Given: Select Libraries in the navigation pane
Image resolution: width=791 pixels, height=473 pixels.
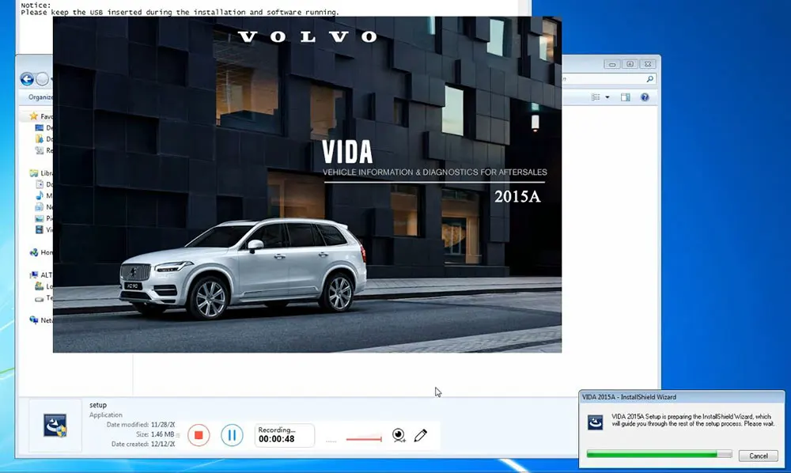Looking at the screenshot, I should (x=40, y=173).
